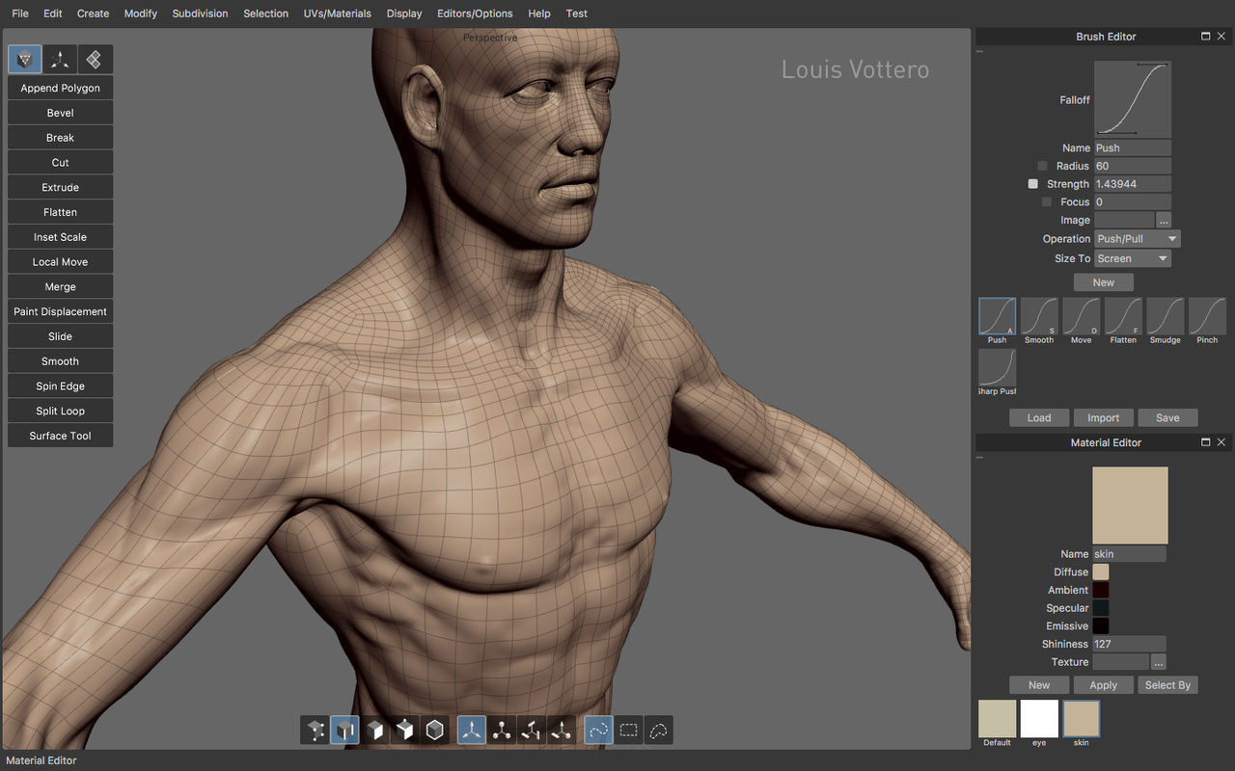Image resolution: width=1235 pixels, height=771 pixels.
Task: Select the vertex selection mode icon
Action: click(316, 731)
